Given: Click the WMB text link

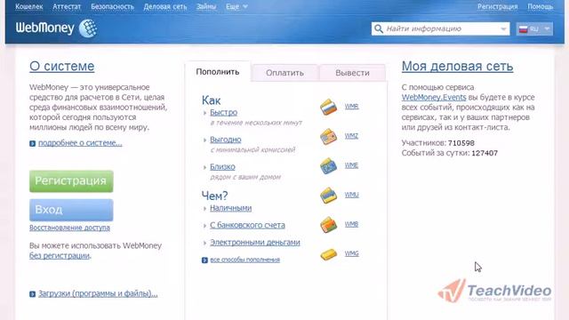Looking at the screenshot, I should coord(351,224).
